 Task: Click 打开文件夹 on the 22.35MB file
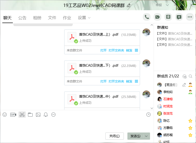coord(116,81)
